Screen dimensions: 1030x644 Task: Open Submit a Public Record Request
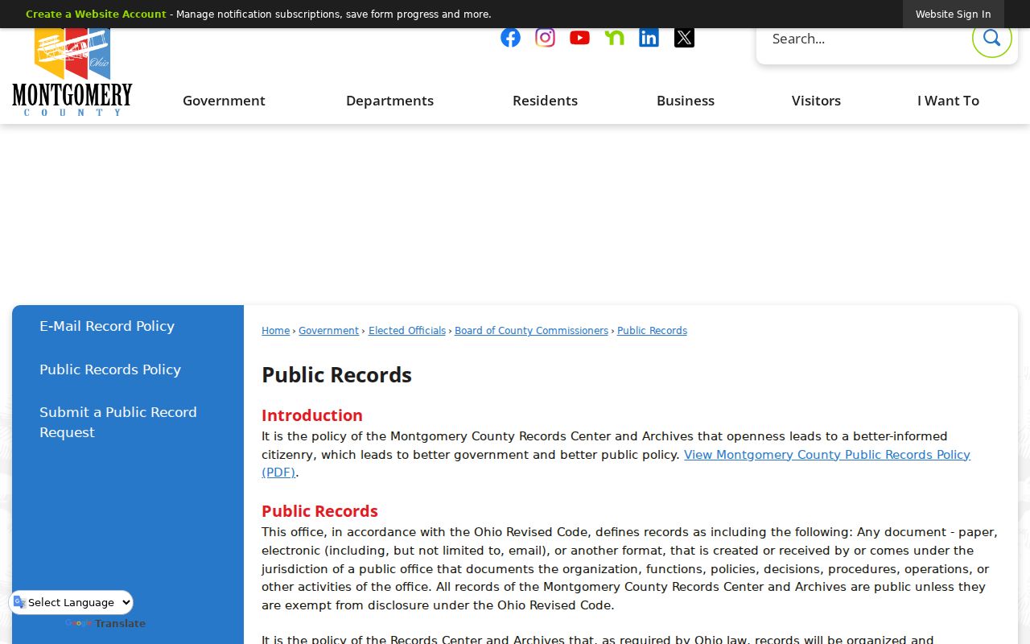pos(118,422)
